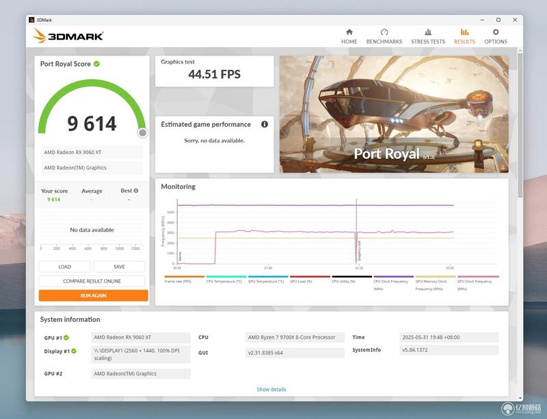Open the Stress Tests chart icon
This screenshot has height=419, width=547.
coord(428,32)
